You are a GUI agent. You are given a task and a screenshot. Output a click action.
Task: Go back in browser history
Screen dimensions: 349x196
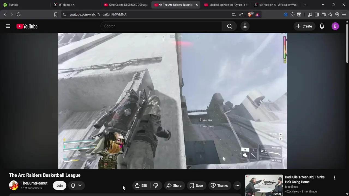(5, 14)
